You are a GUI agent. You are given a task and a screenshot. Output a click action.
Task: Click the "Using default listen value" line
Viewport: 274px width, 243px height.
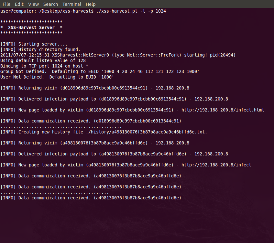pyautogui.click(x=43, y=61)
